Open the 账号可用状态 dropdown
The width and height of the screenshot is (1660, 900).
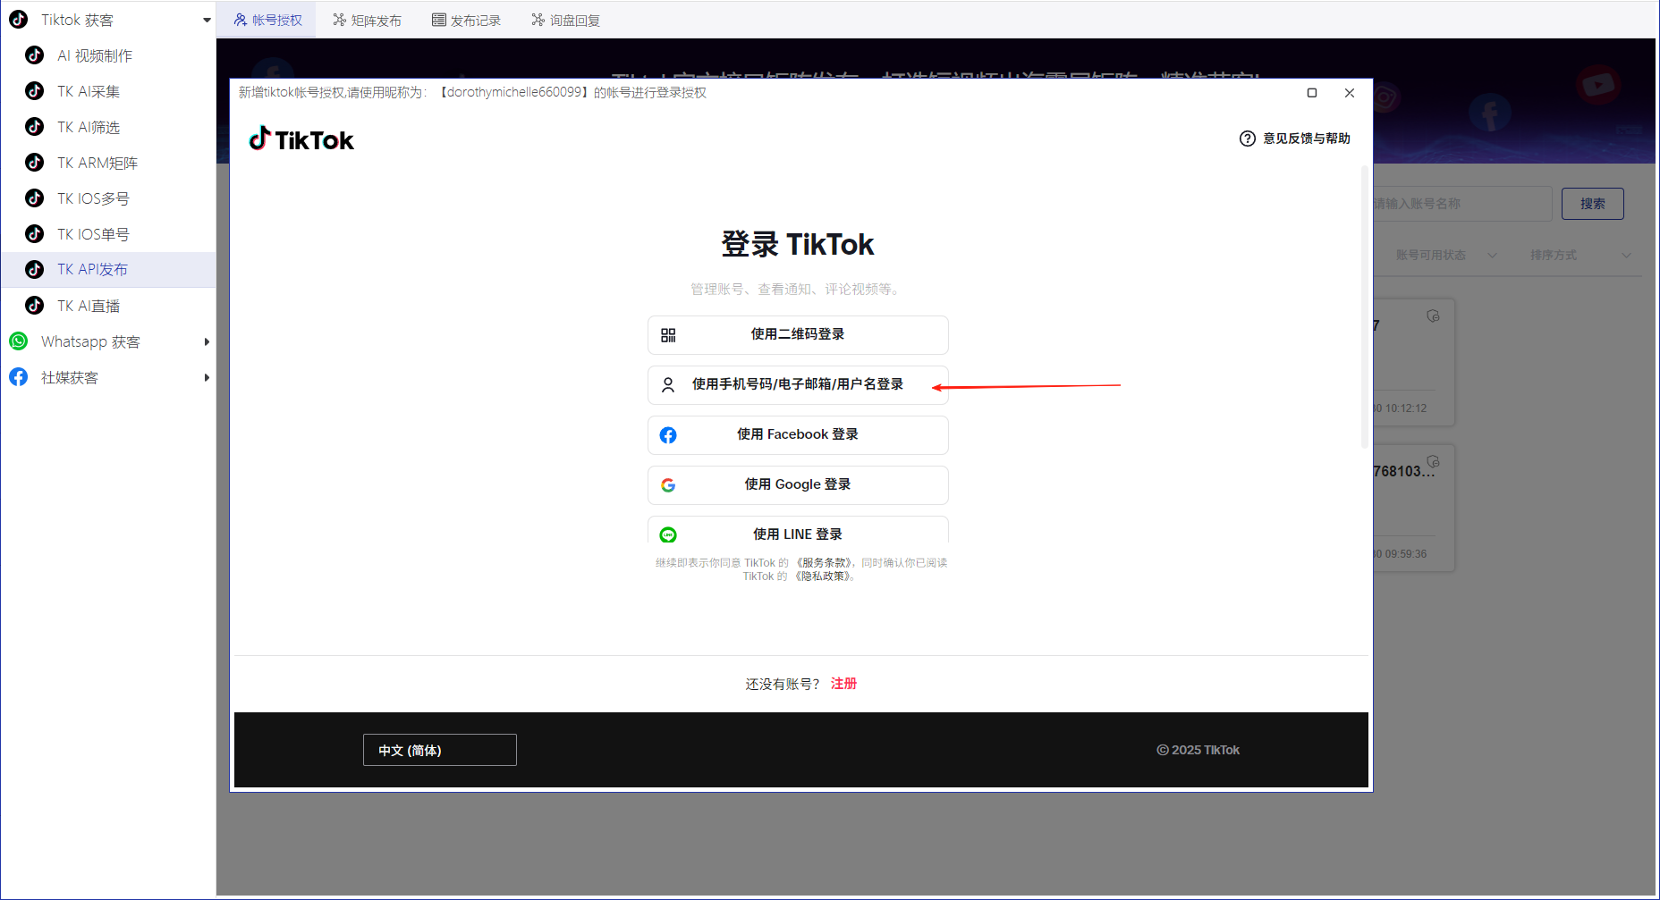point(1444,255)
